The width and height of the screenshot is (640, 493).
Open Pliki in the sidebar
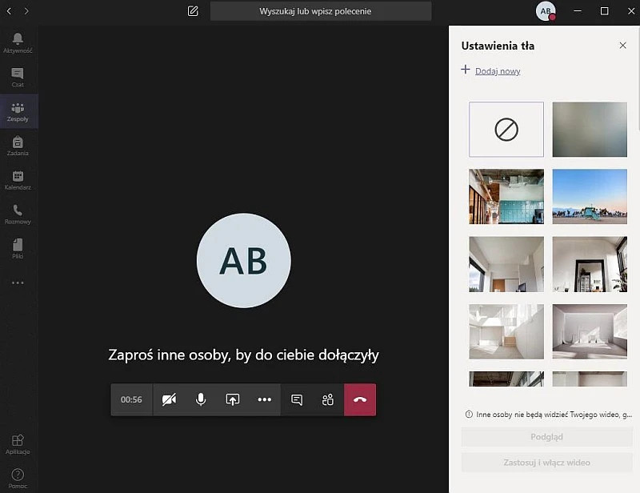(18, 249)
